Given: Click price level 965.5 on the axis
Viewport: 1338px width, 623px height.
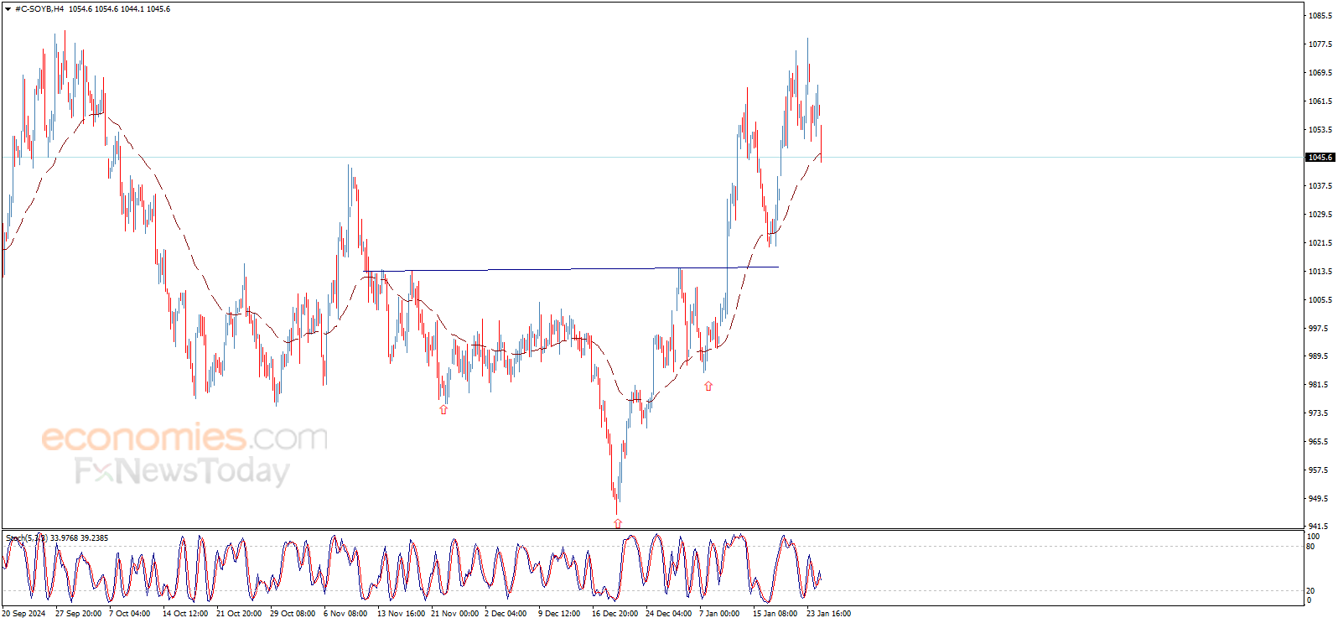Looking at the screenshot, I should point(1319,442).
